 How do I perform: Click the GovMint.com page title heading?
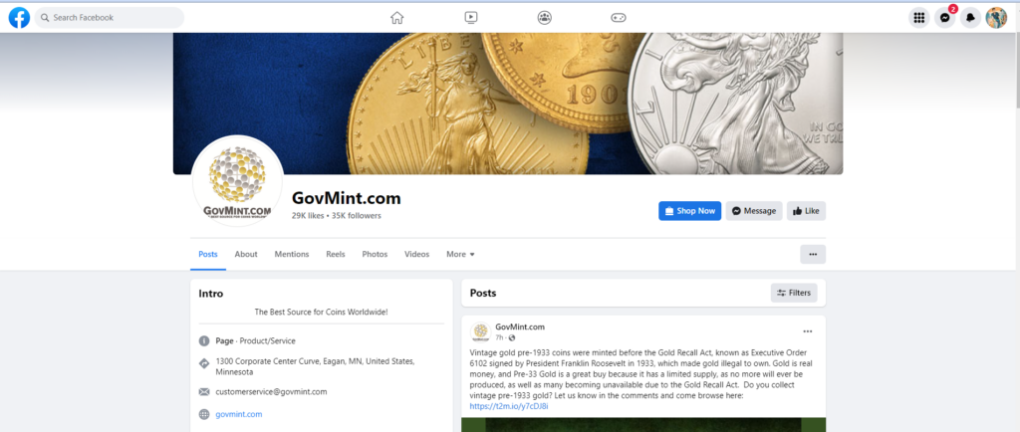pos(346,198)
